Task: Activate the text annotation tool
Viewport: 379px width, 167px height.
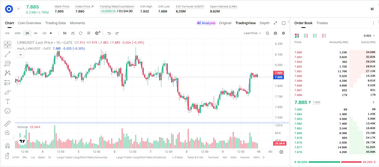Action: click(8, 101)
